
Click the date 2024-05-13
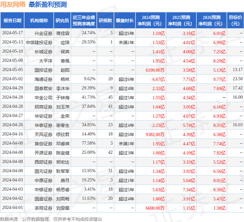(13, 42)
